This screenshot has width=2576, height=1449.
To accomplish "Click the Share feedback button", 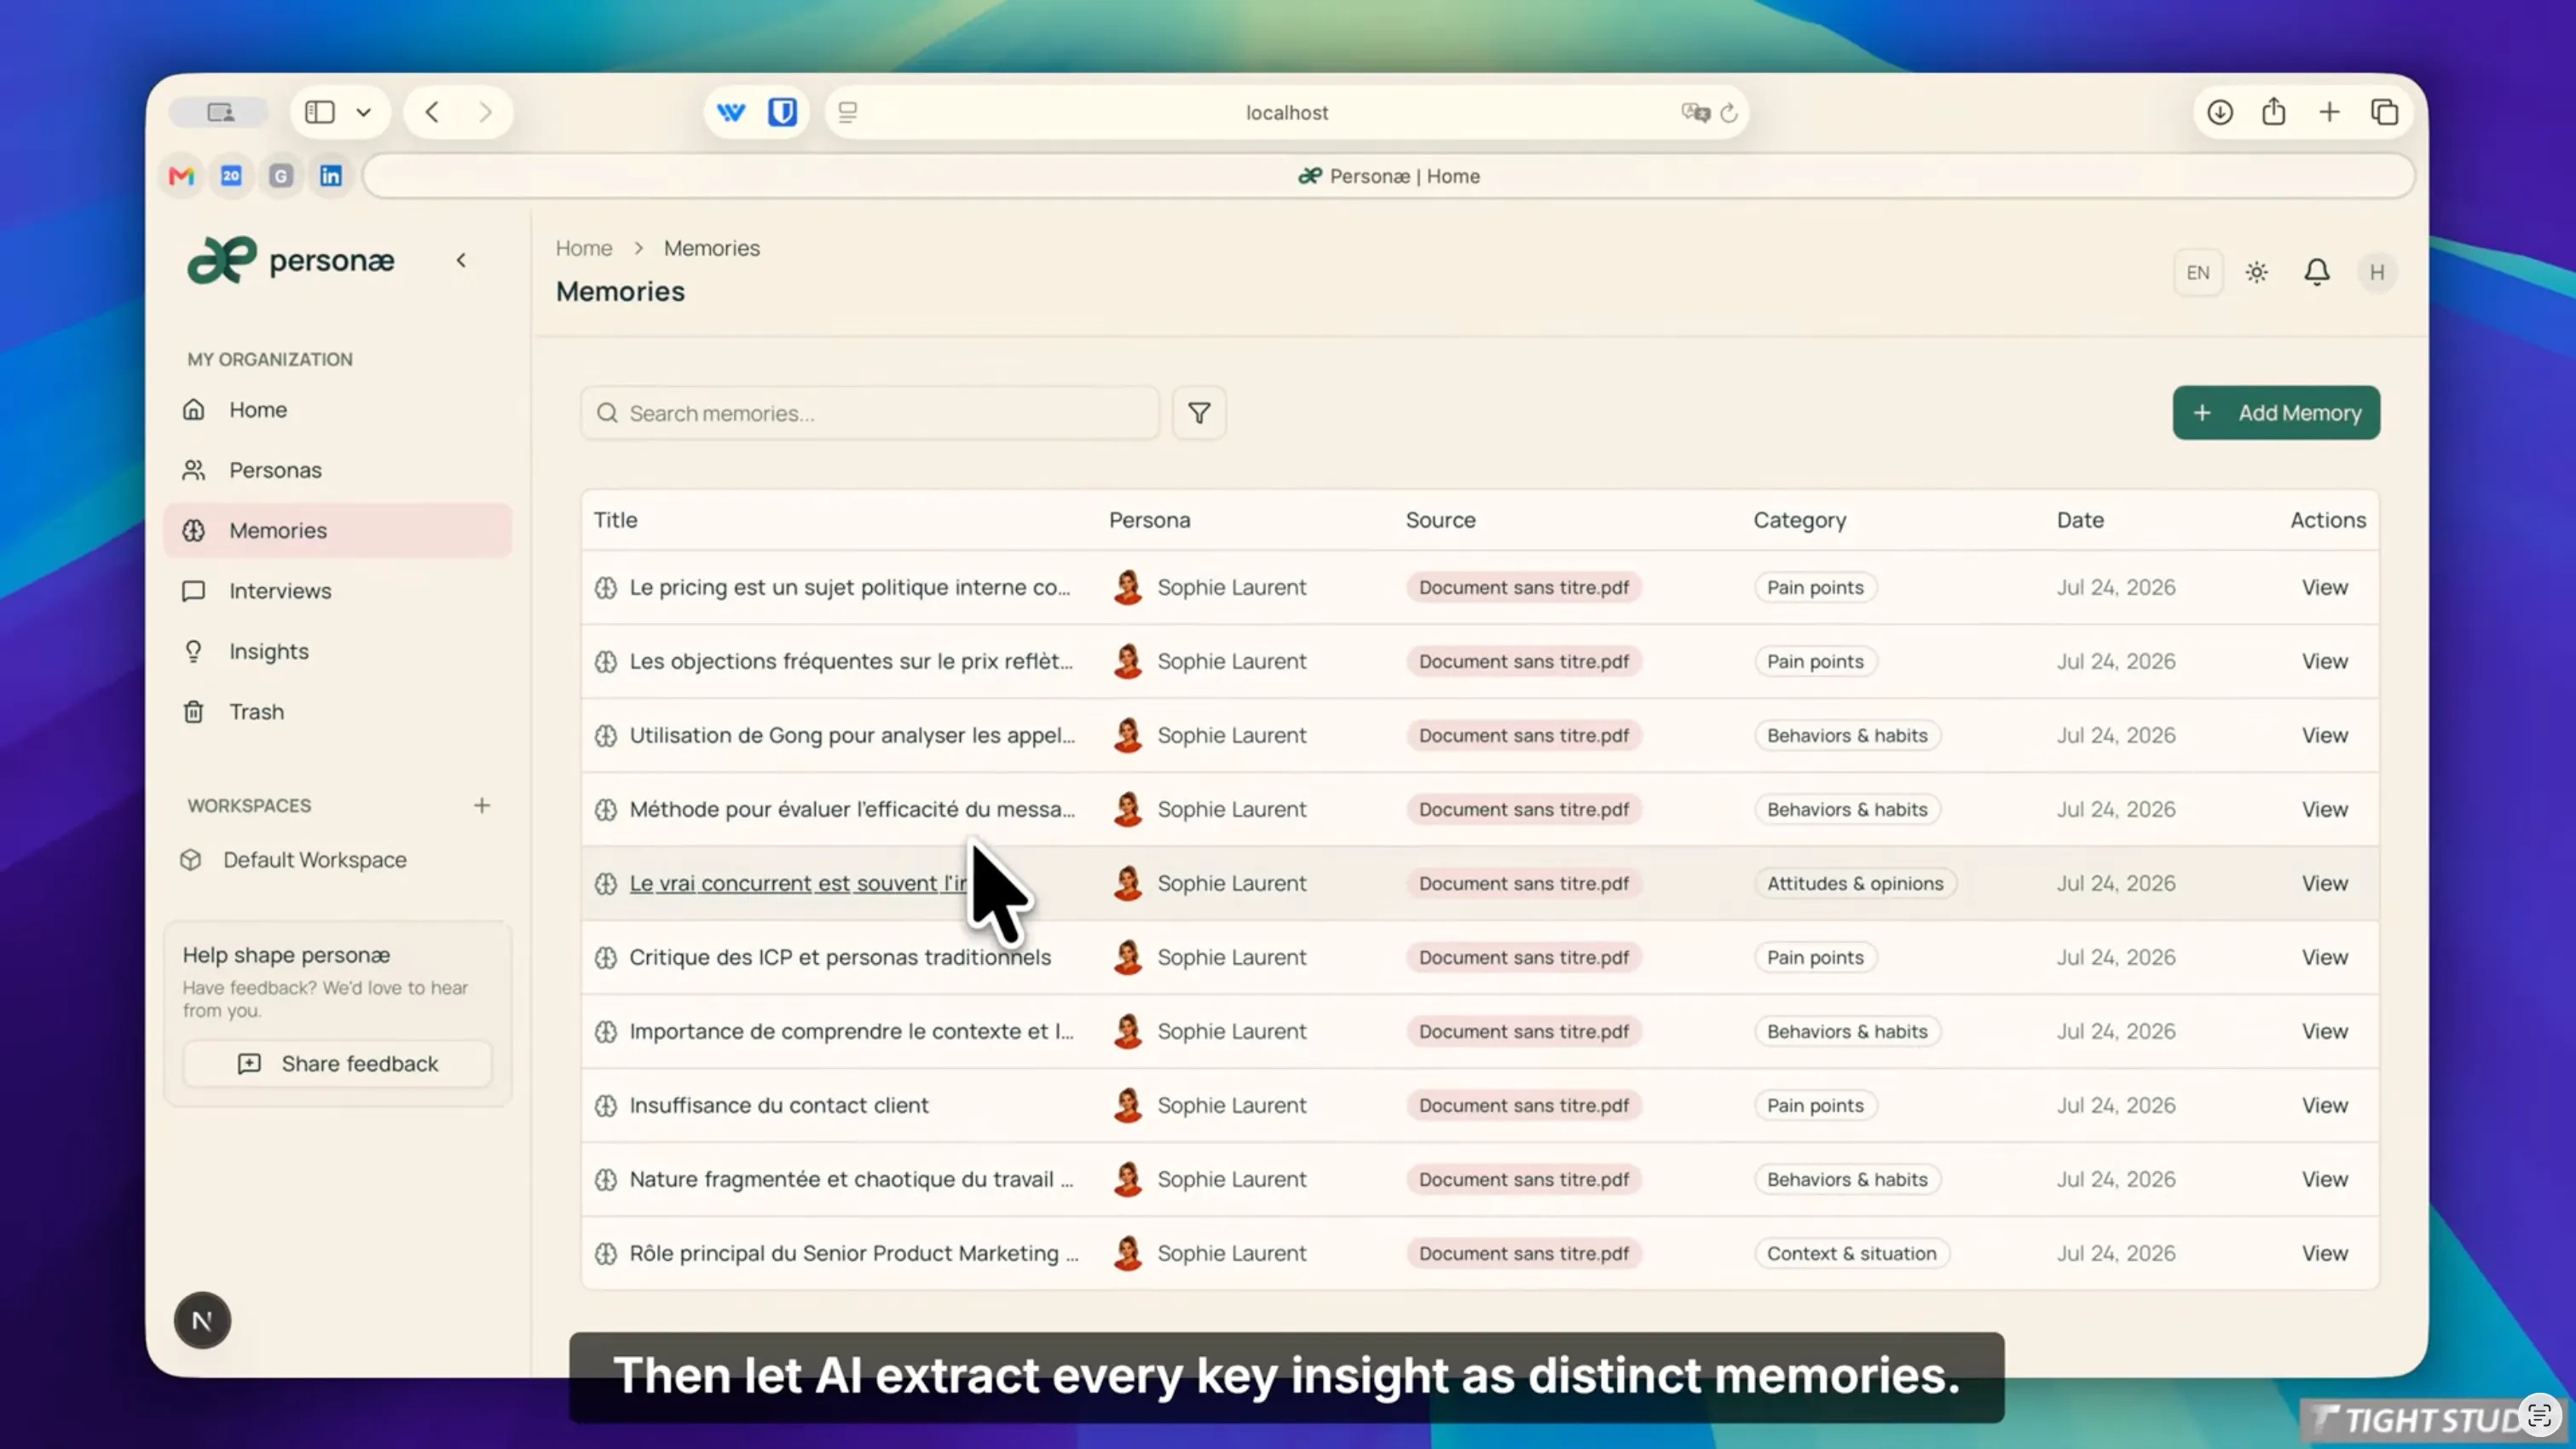I will tap(338, 1064).
